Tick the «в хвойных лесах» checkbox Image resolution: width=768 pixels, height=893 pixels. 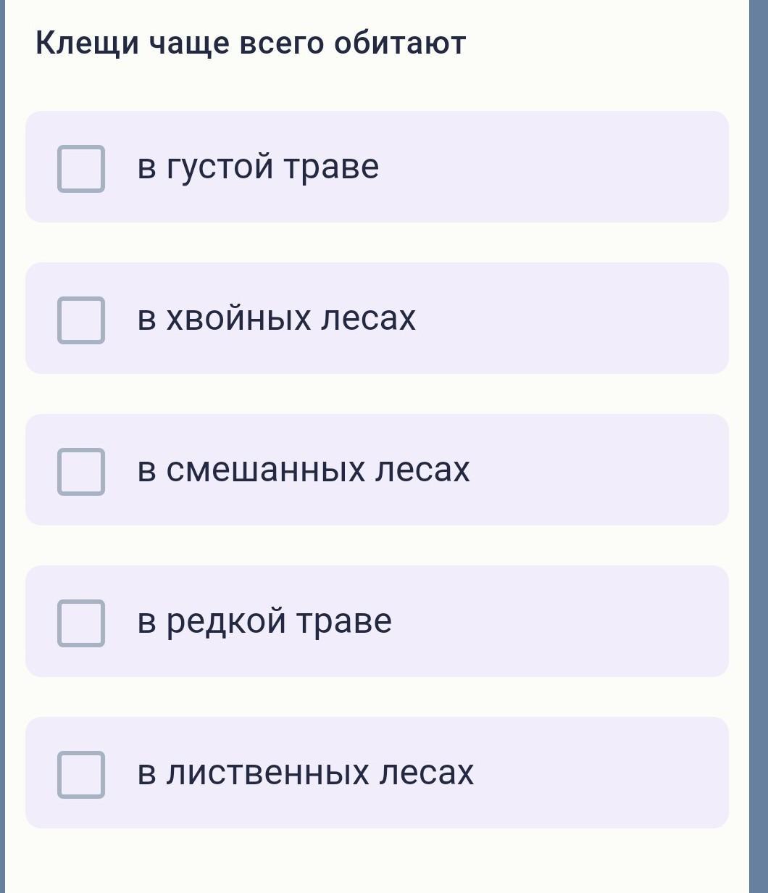81,320
